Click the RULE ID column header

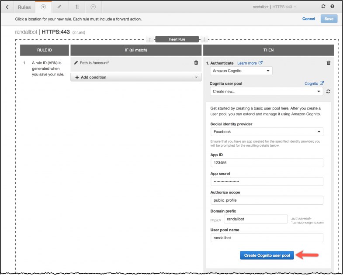[x=45, y=50]
